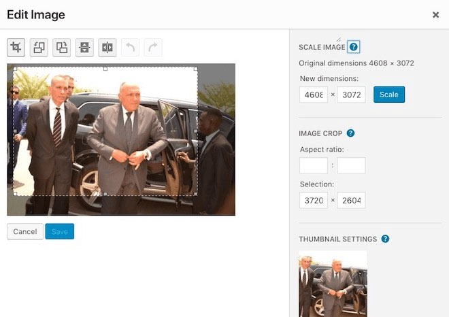Open Image Crop help icon

350,133
